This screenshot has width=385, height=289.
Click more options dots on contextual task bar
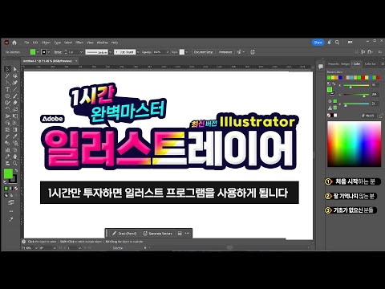tap(187, 234)
